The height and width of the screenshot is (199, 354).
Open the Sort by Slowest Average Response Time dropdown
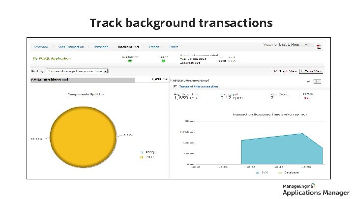(77, 71)
